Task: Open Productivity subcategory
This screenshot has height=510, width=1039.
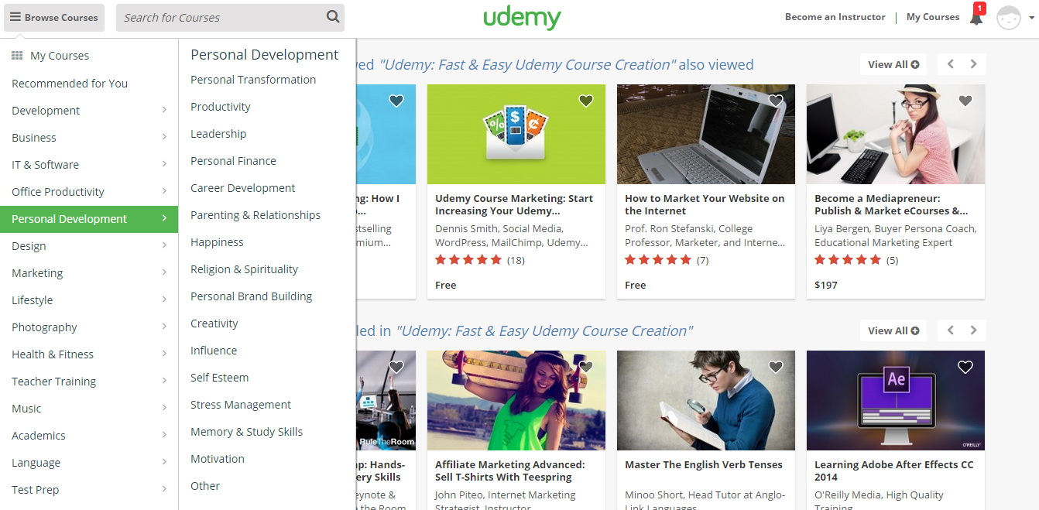Action: (x=221, y=107)
